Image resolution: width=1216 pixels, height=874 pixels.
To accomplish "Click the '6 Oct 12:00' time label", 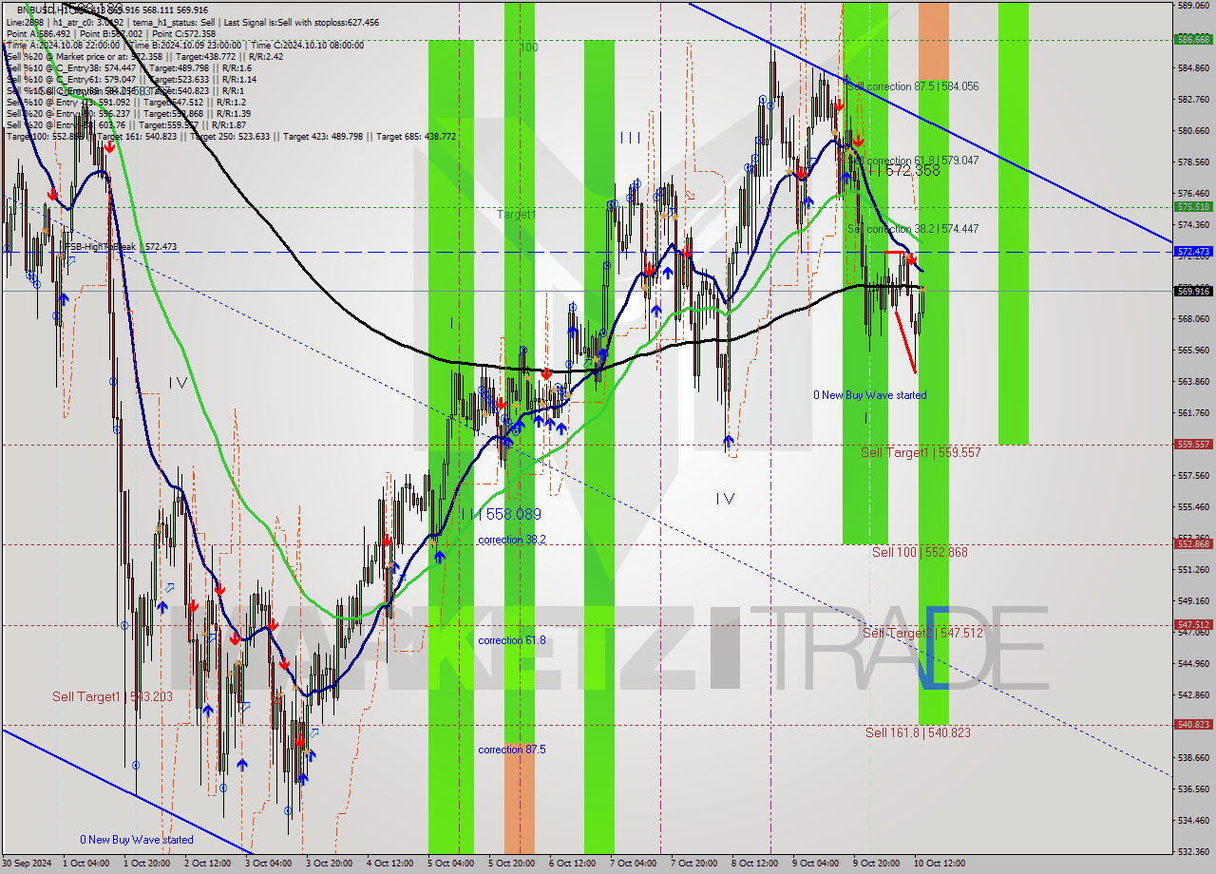I will (573, 864).
